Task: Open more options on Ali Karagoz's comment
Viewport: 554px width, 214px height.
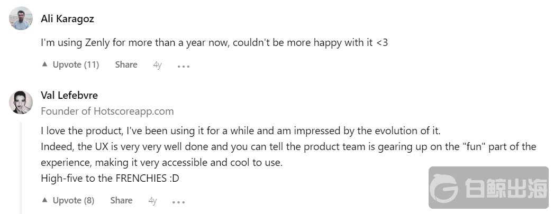Action: pyautogui.click(x=184, y=66)
